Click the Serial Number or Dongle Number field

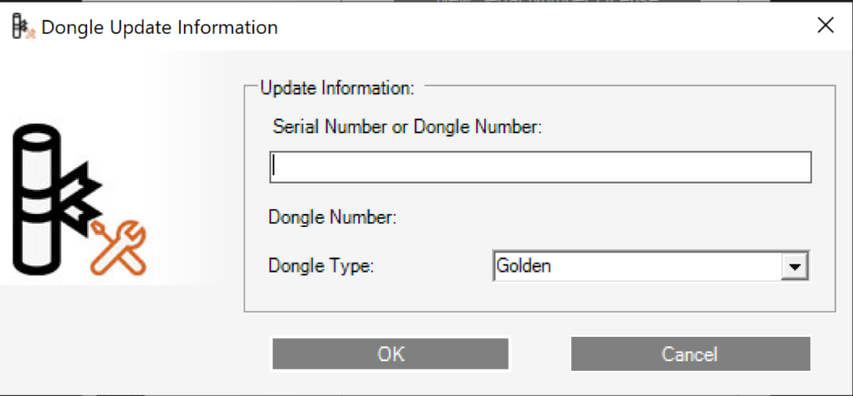click(x=540, y=167)
